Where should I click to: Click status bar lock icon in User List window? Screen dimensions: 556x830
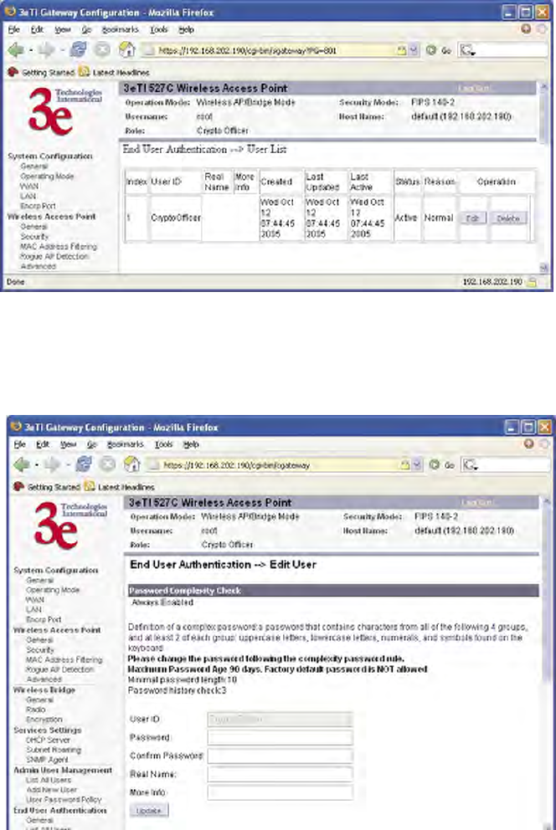tap(533, 282)
